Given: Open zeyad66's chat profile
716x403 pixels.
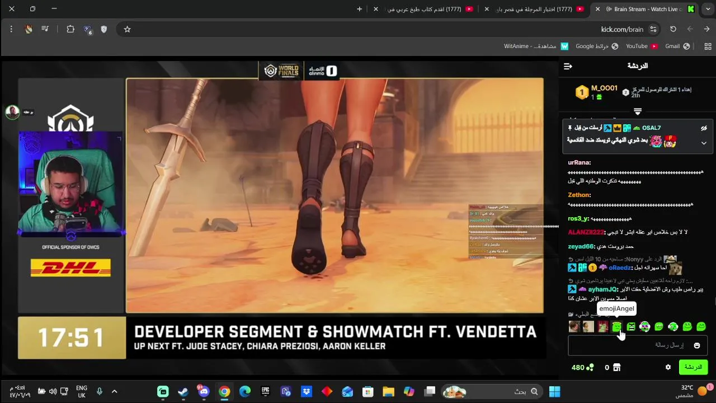Looking at the screenshot, I should click(581, 247).
